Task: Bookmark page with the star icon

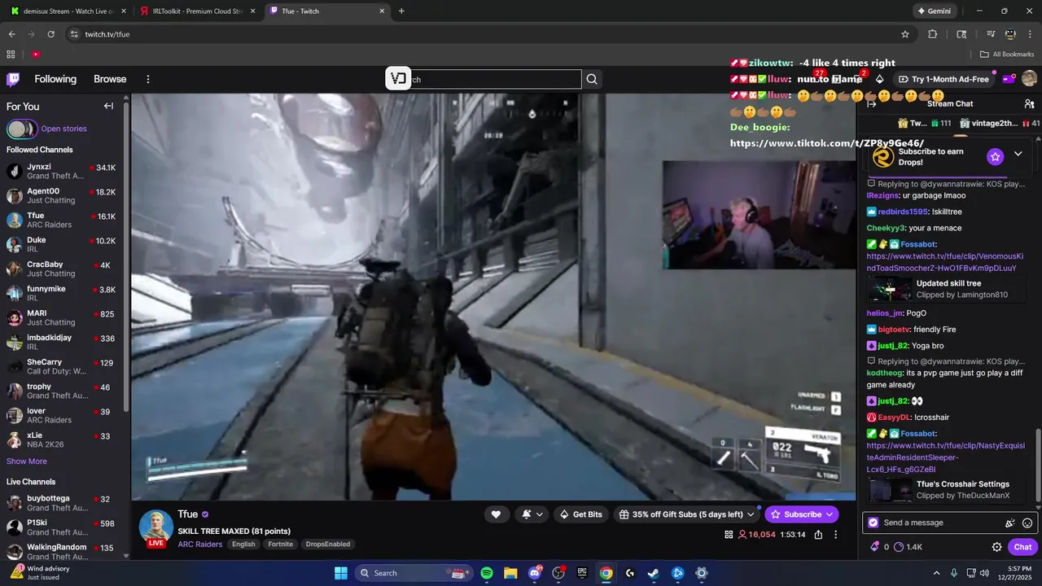Action: [x=905, y=34]
